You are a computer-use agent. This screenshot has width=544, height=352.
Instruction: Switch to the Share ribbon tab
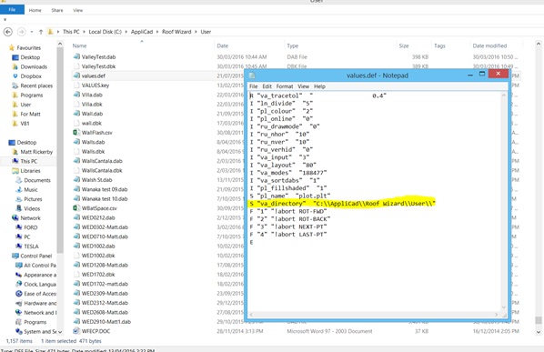pyautogui.click(x=57, y=10)
